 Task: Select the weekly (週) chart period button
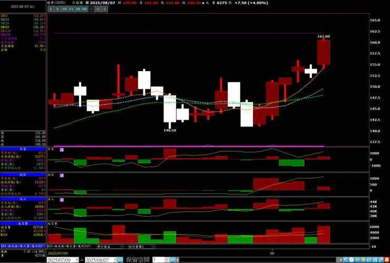[98, 9]
